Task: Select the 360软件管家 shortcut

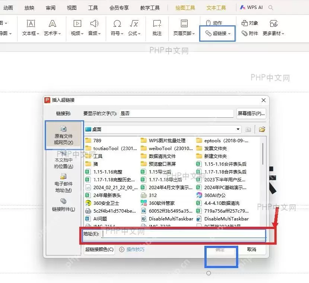Action: pos(158,203)
